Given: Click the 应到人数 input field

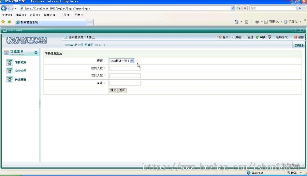Looking at the screenshot, I should (125, 68).
